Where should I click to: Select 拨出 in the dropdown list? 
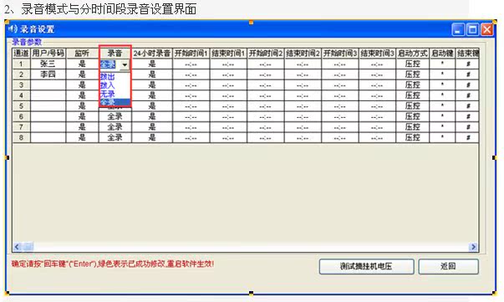tap(107, 77)
